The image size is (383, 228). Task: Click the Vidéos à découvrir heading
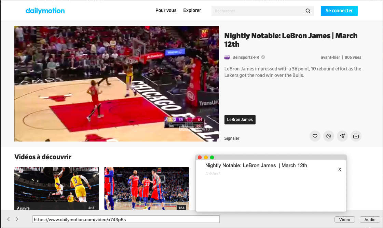coord(43,157)
